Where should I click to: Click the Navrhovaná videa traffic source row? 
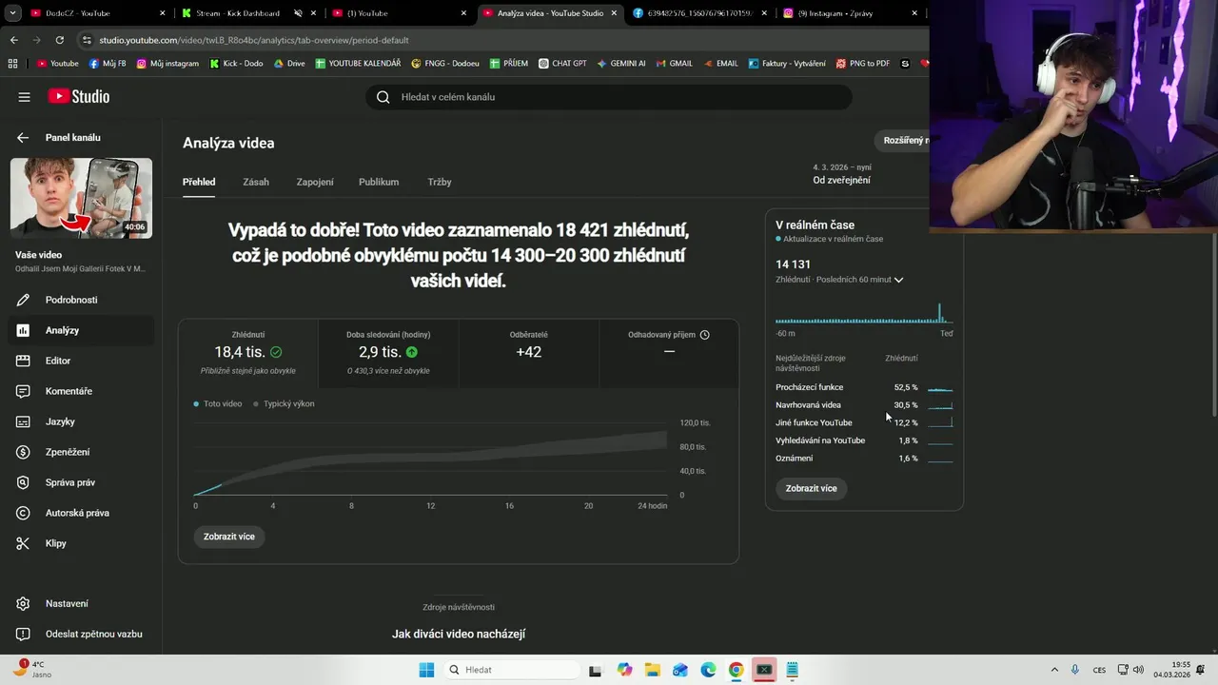(x=864, y=405)
